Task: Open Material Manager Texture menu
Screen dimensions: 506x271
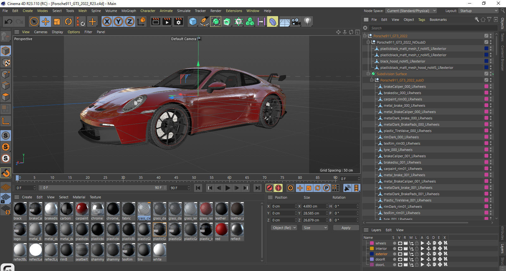Action: (x=95, y=197)
